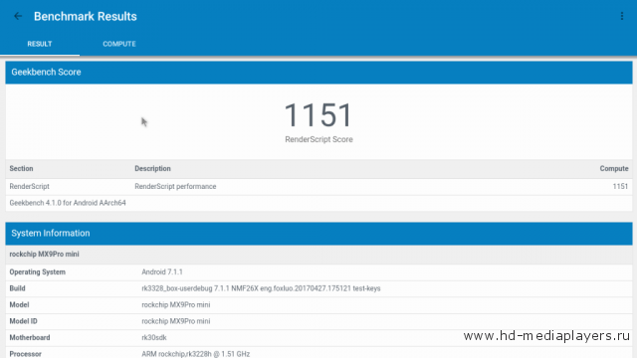Click the Operating System label
This screenshot has height=358, width=637.
pos(38,271)
